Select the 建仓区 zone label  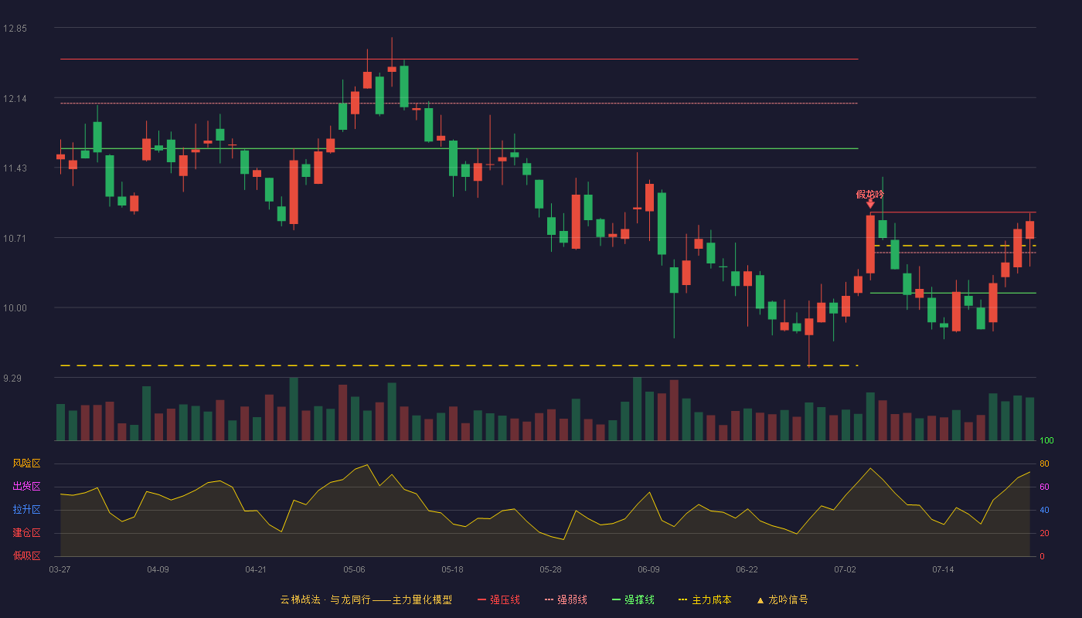(x=26, y=533)
